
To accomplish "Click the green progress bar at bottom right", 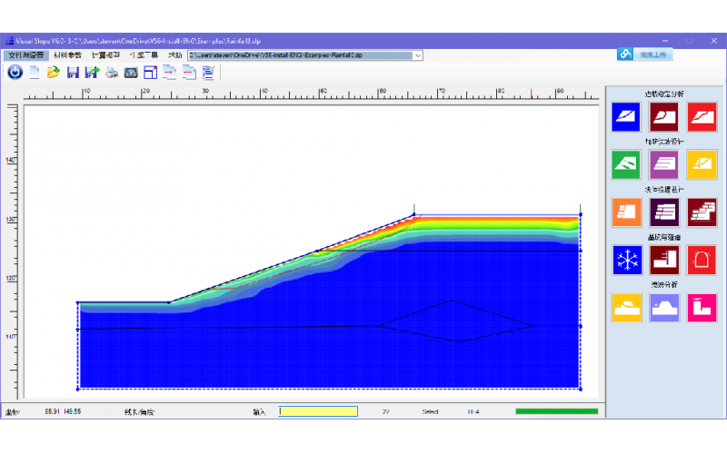I will point(556,411).
